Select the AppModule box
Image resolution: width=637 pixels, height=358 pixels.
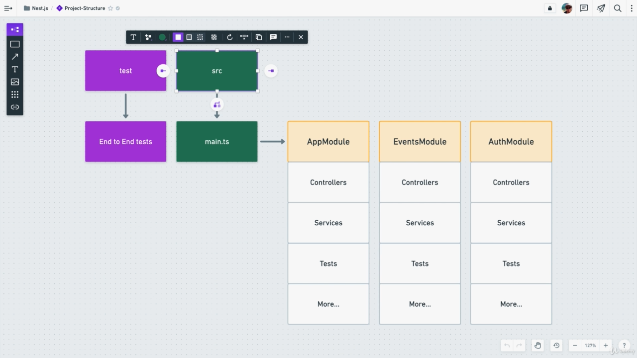click(328, 142)
